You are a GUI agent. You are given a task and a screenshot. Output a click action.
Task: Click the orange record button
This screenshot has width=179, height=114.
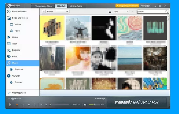click(17, 105)
